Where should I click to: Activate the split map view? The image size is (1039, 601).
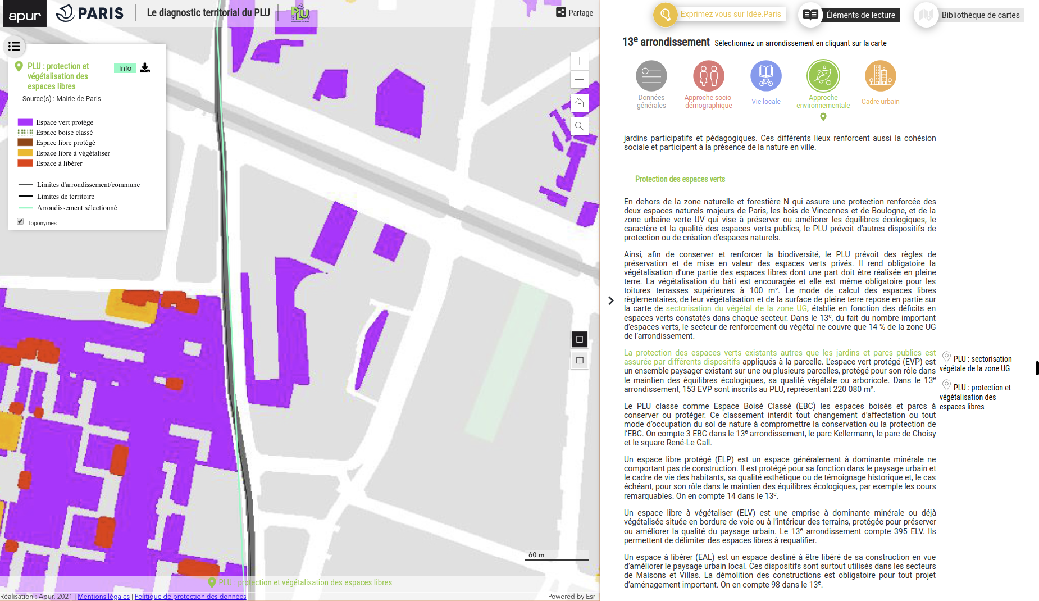pos(579,361)
